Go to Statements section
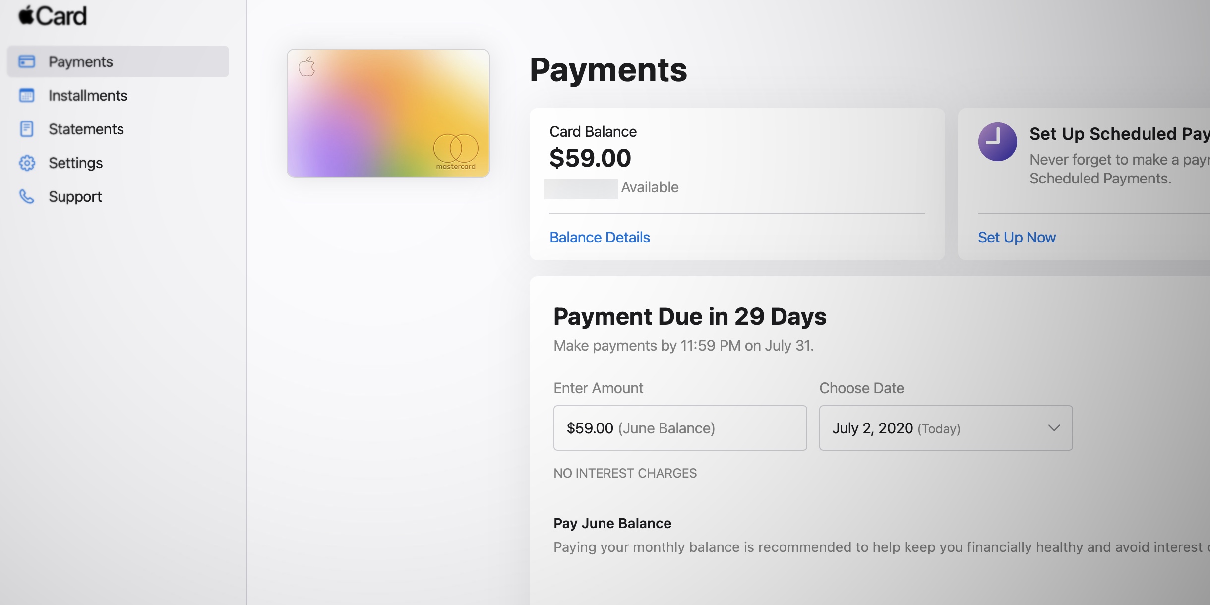The image size is (1210, 605). 86,129
